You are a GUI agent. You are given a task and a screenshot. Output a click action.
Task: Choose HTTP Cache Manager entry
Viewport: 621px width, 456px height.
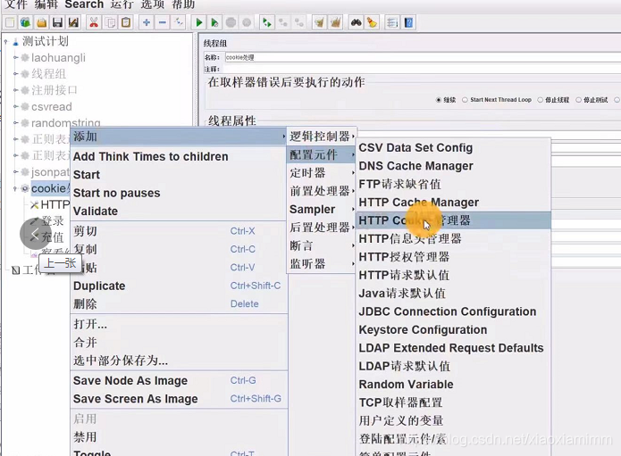(454, 202)
